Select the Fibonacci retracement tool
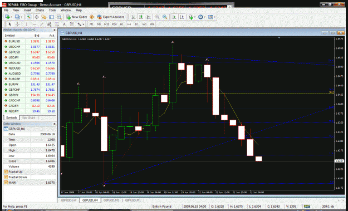Viewport: 348px width, 211px height. pos(57,24)
